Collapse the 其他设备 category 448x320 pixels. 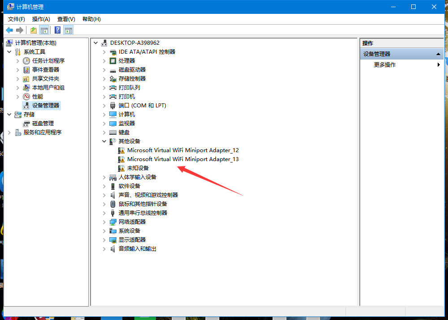point(104,141)
